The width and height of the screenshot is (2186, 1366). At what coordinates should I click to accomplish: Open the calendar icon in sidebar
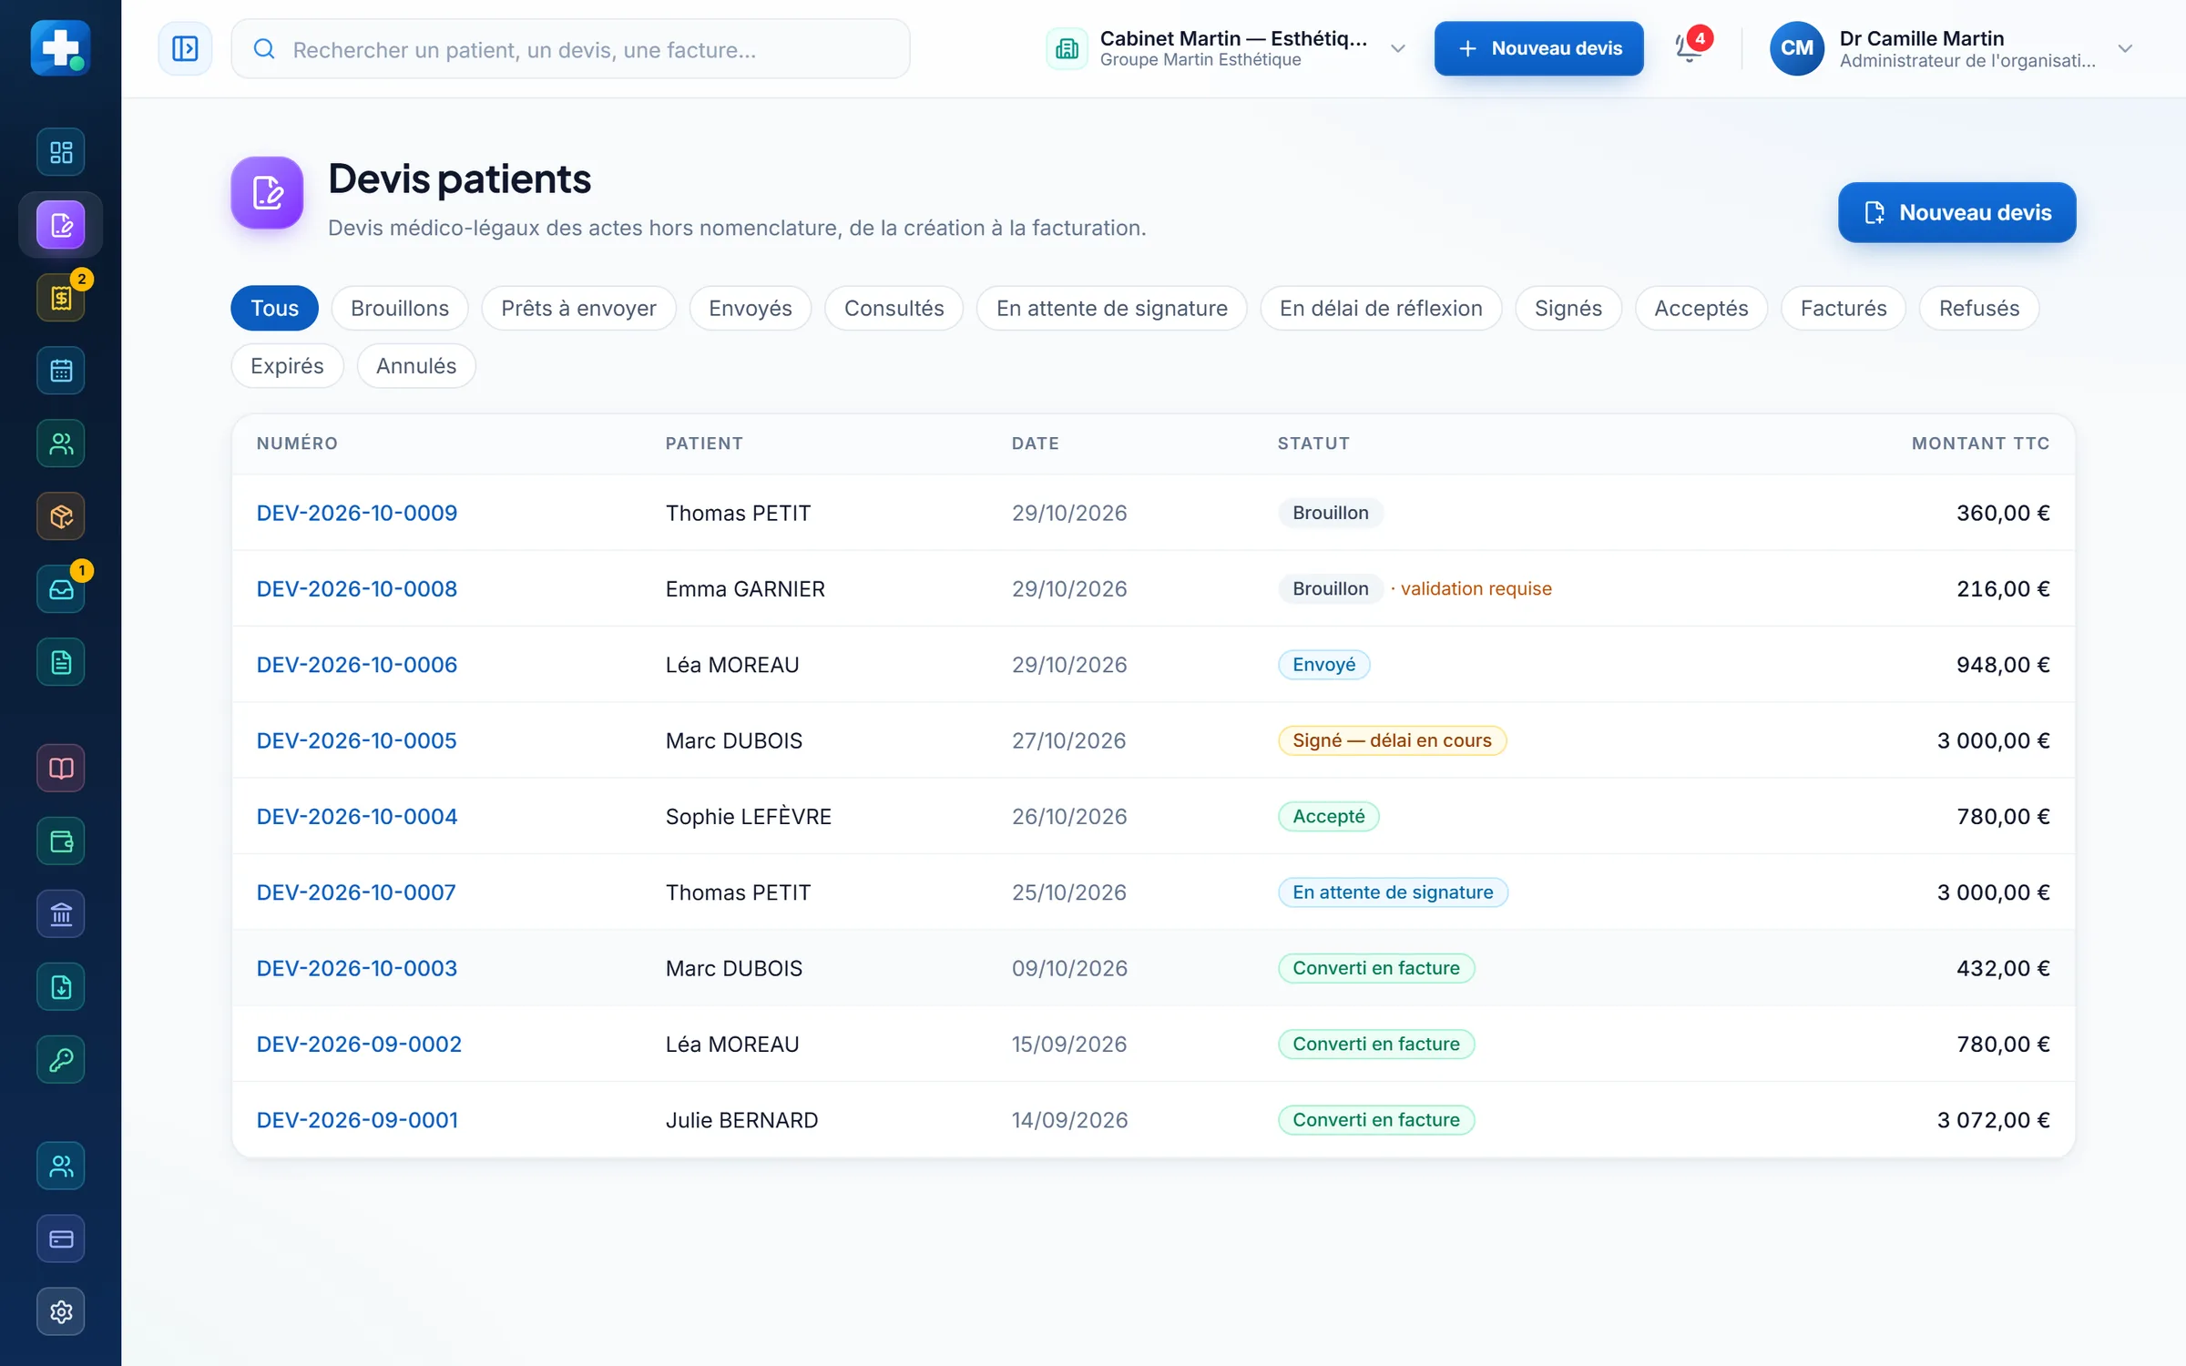[61, 371]
